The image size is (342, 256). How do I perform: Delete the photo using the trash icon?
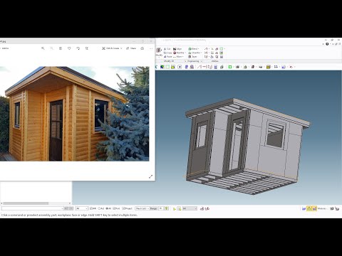click(x=61, y=48)
